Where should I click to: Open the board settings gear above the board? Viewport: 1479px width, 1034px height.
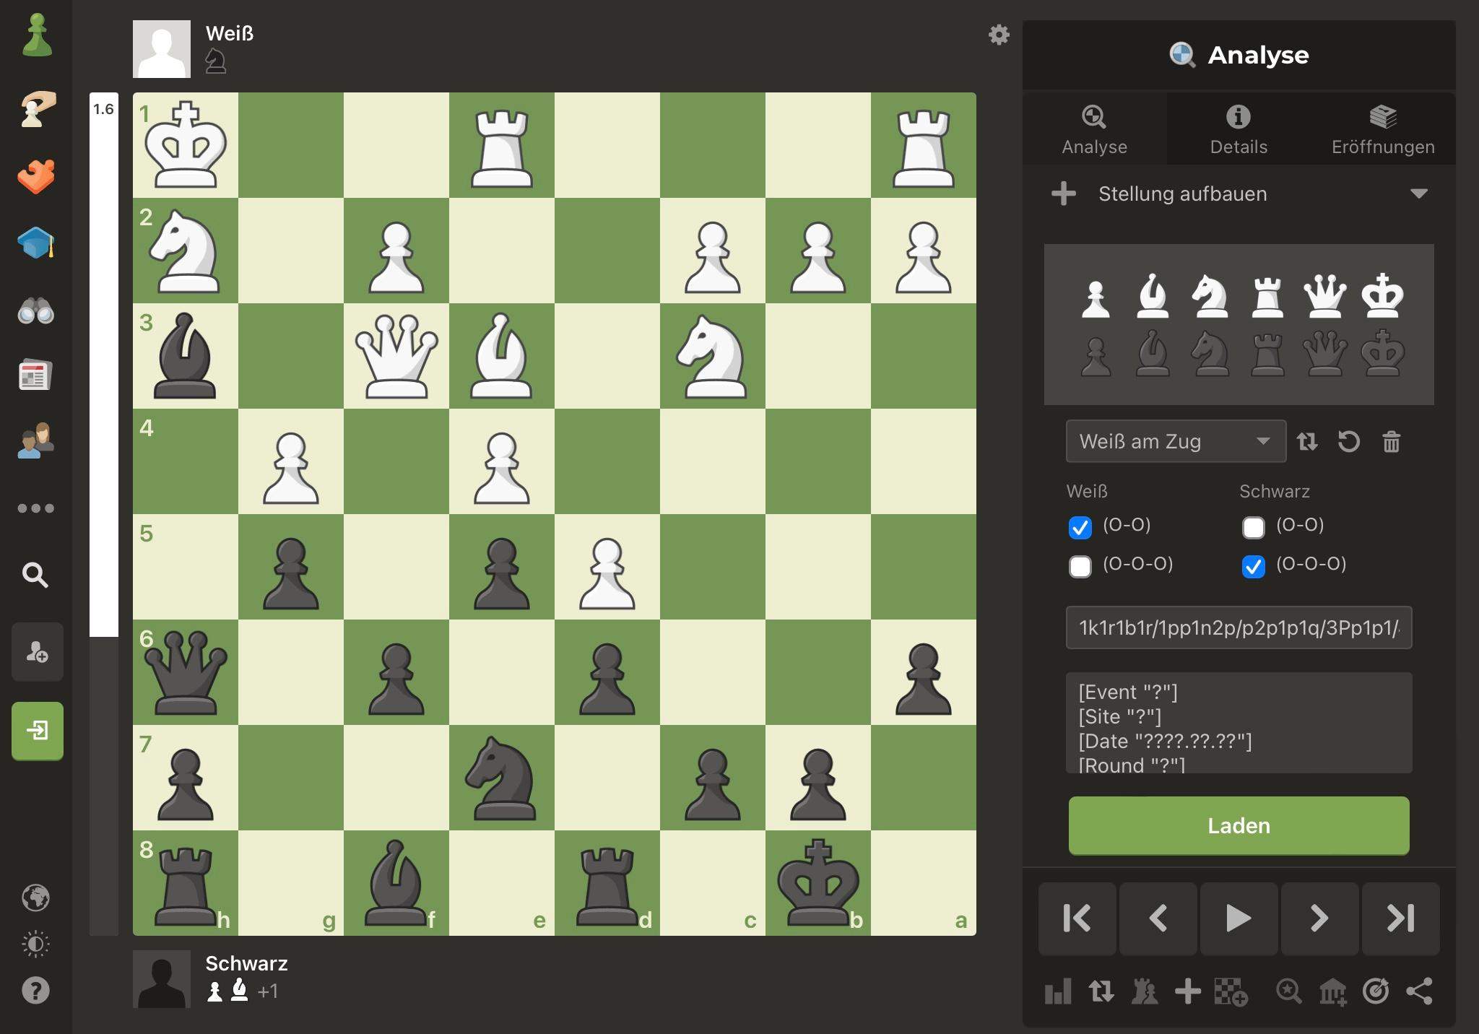coord(998,34)
